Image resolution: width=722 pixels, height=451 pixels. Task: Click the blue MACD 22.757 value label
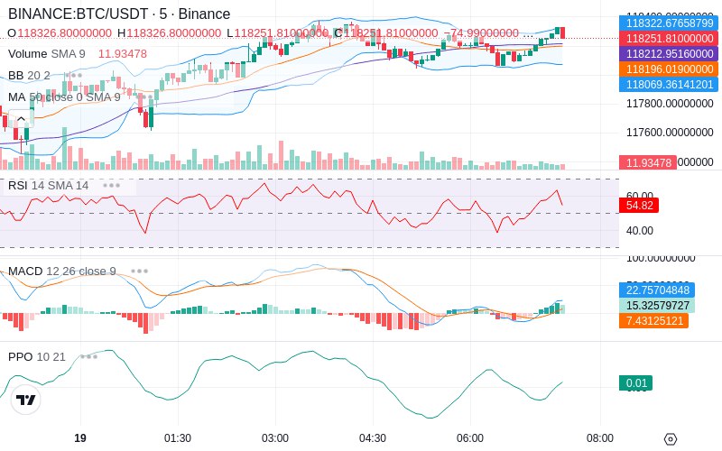point(657,290)
